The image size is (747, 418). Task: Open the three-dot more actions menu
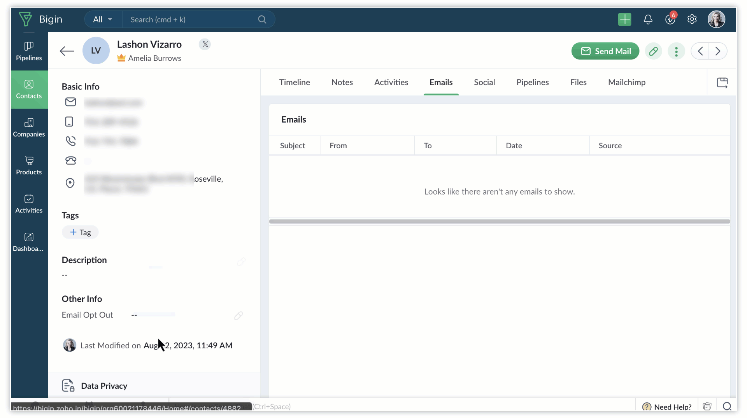(676, 51)
